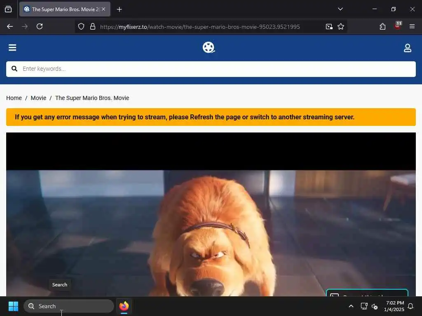This screenshot has height=316, width=422.
Task: Click the film reel site logo
Action: 209,48
